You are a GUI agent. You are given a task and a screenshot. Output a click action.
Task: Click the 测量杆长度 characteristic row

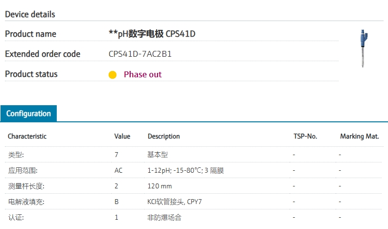click(193, 186)
